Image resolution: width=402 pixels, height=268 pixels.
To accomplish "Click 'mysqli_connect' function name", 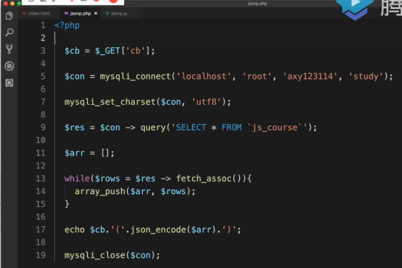I will [x=135, y=76].
